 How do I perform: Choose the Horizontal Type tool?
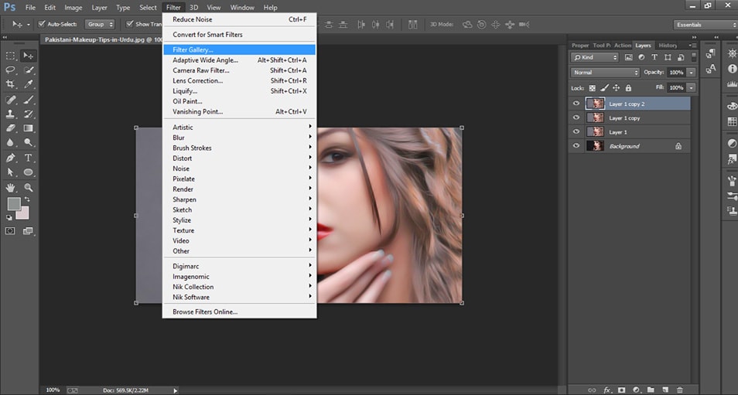coord(29,158)
